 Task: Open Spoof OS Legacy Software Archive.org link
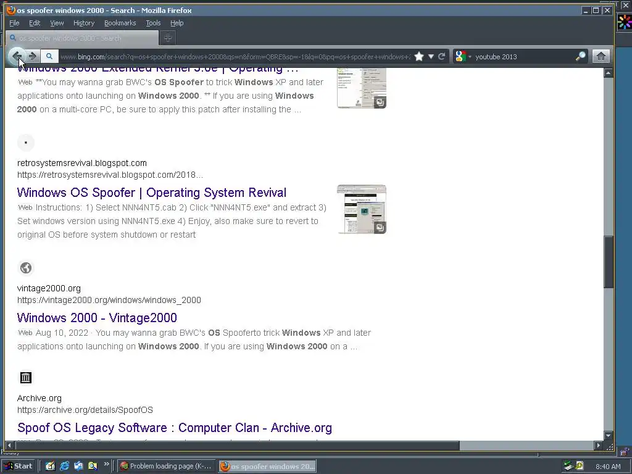(x=175, y=428)
